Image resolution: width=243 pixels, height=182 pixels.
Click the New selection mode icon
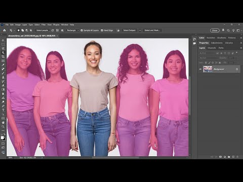pyautogui.click(x=19, y=30)
